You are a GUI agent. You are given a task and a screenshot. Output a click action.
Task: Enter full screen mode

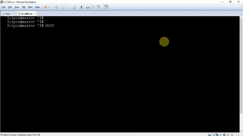(93, 7)
